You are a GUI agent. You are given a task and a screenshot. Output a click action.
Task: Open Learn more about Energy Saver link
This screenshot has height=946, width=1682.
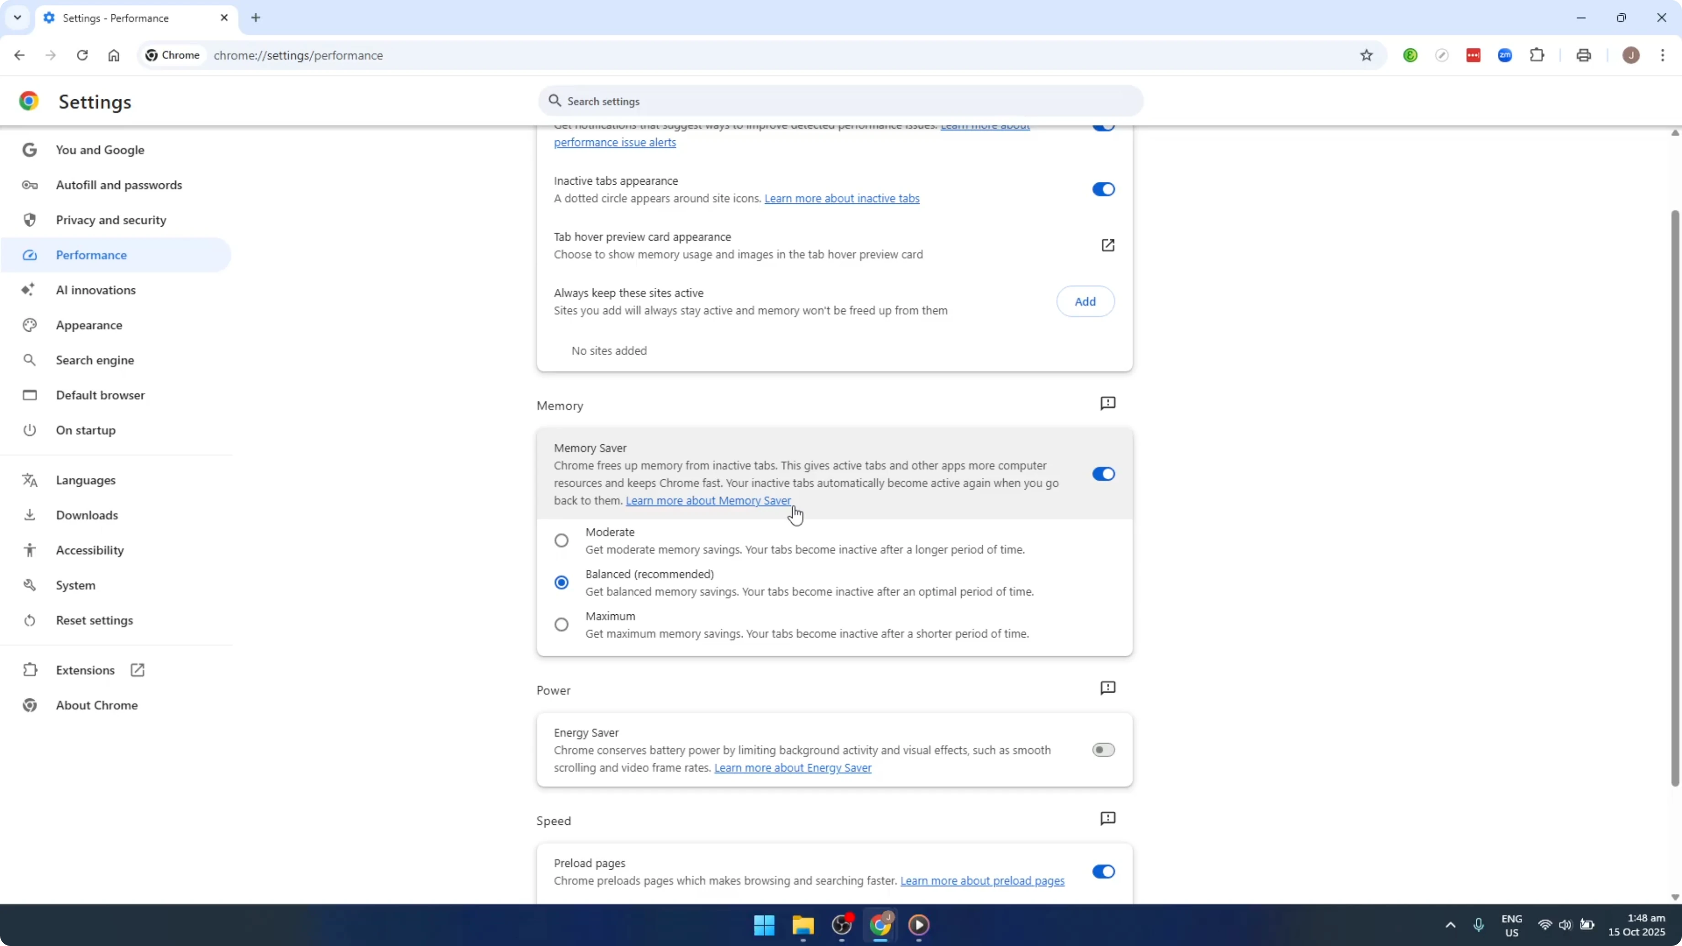coord(793,768)
